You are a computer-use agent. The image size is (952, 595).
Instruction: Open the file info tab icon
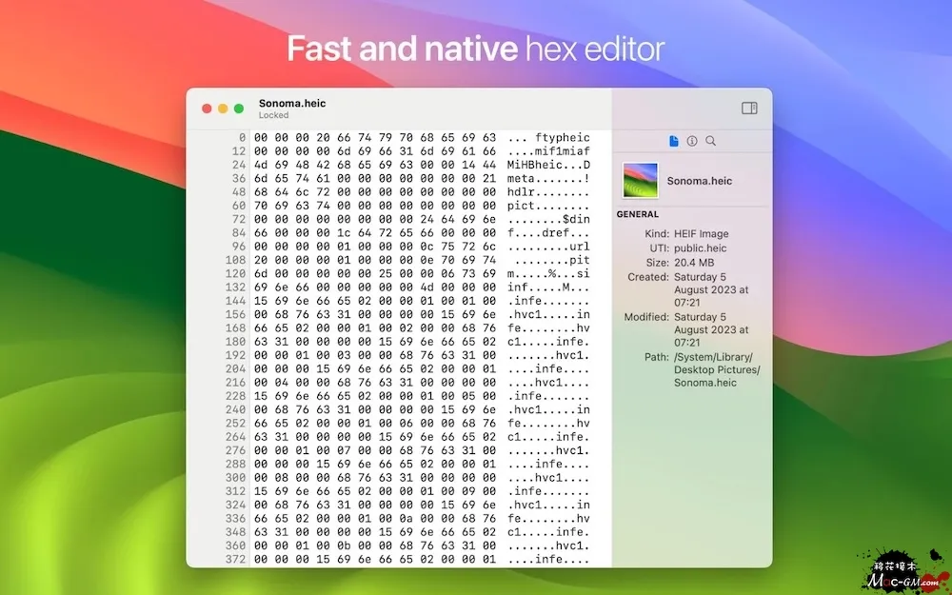coord(673,141)
